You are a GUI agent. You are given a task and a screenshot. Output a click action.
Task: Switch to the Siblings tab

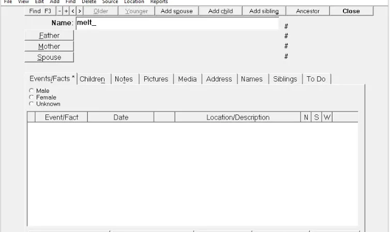pyautogui.click(x=285, y=79)
